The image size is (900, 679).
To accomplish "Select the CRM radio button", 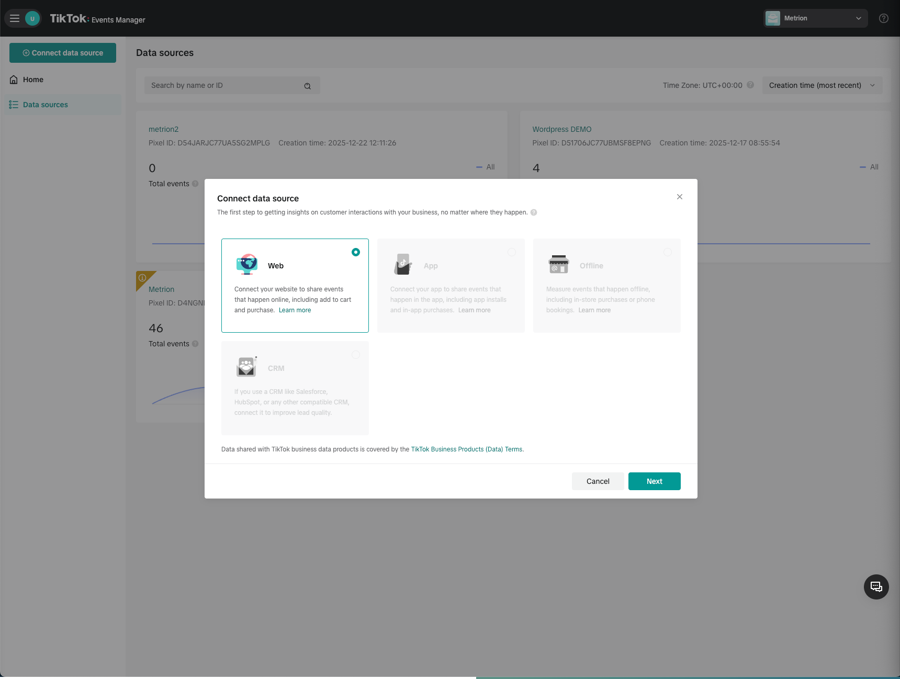I will point(356,355).
